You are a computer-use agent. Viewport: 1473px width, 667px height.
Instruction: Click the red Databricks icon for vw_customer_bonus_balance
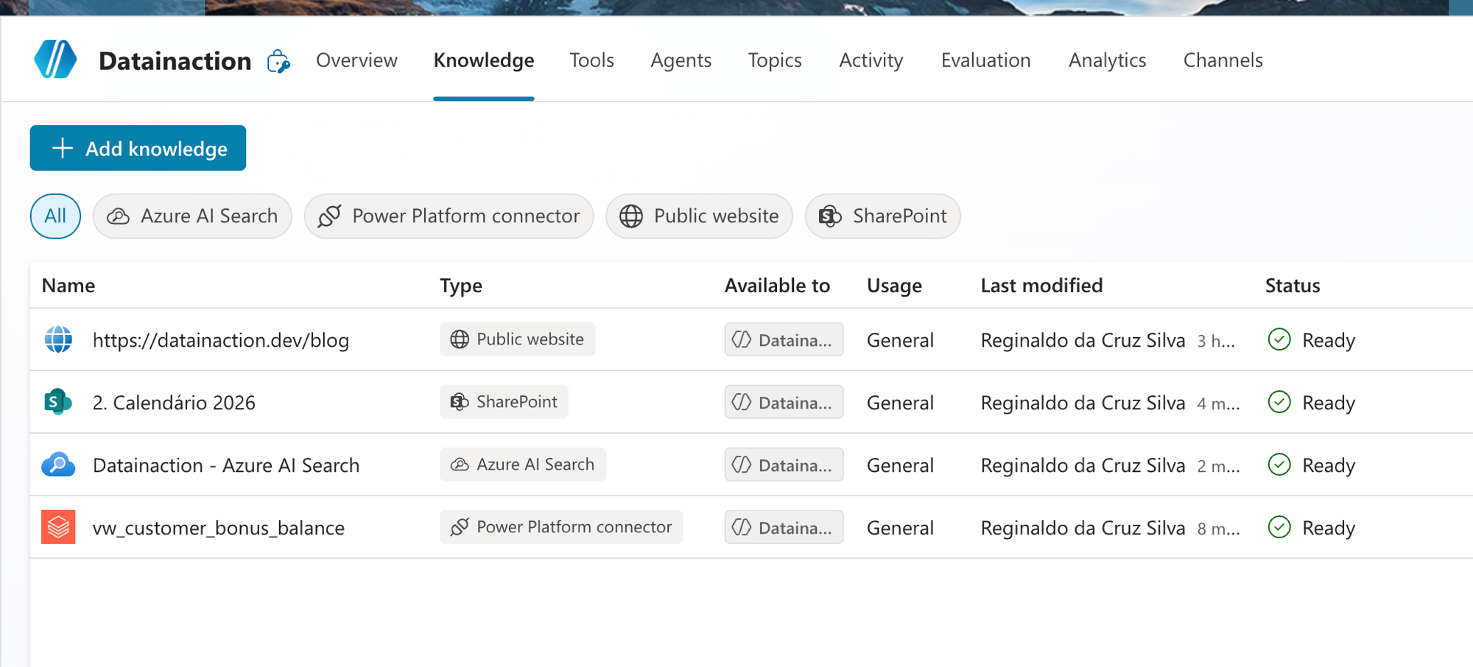point(58,527)
